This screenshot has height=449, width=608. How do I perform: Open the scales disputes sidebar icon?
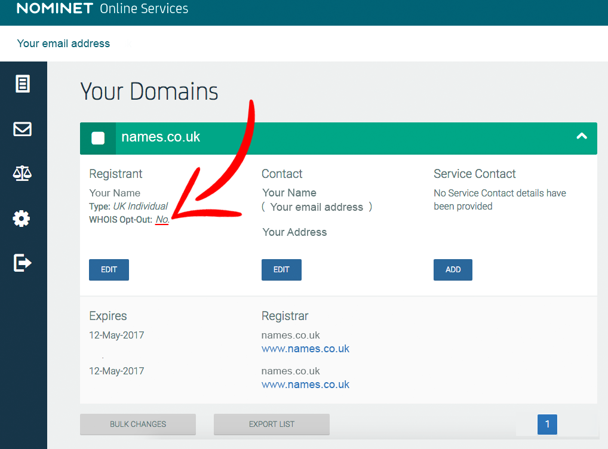point(22,173)
